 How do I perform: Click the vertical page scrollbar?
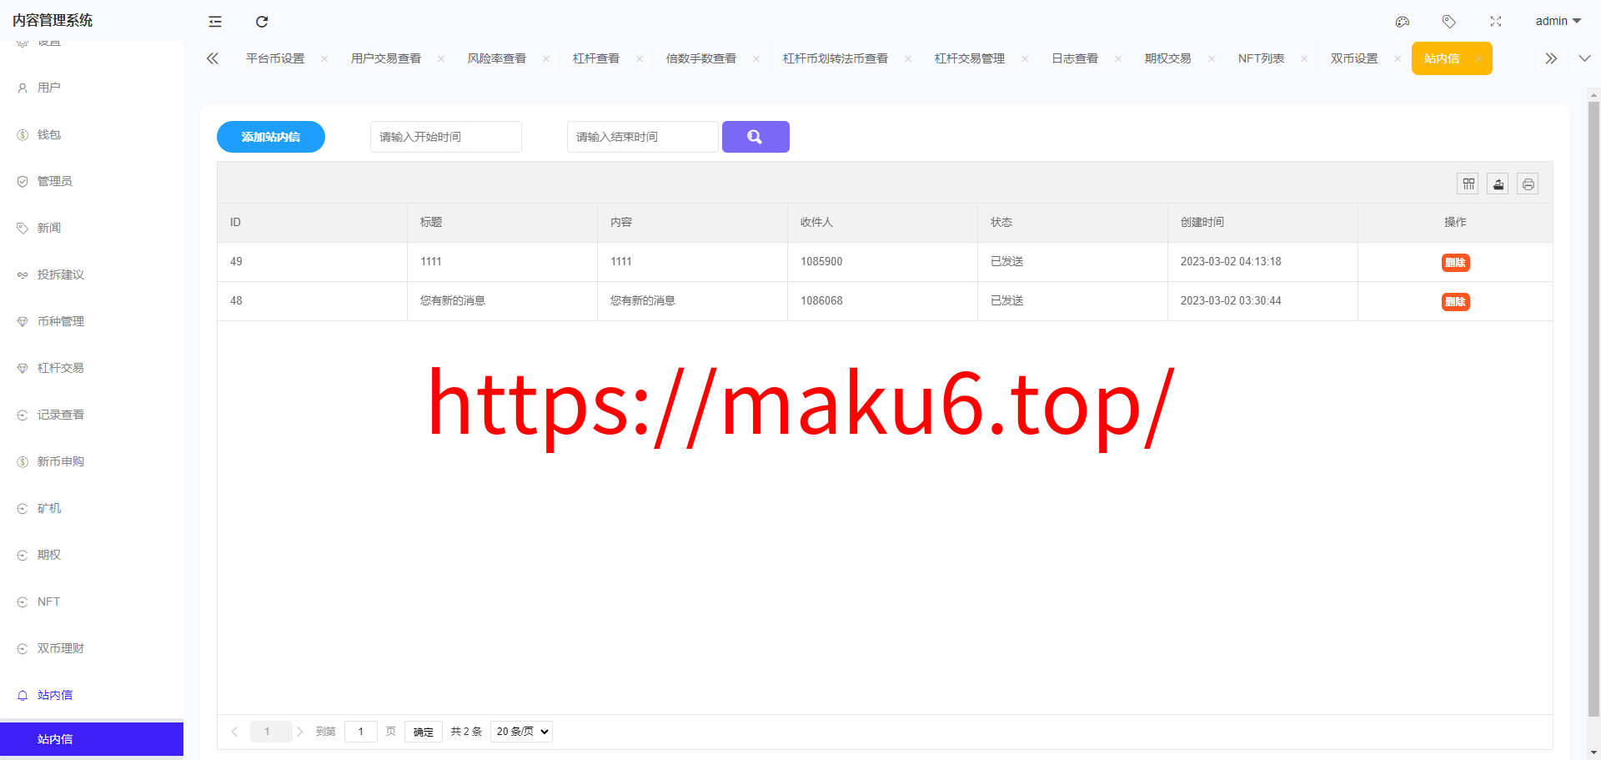(x=1593, y=409)
